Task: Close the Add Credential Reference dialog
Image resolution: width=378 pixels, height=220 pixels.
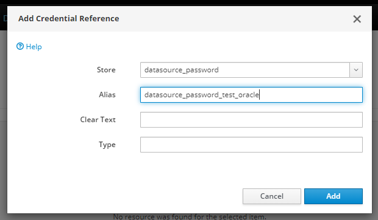Action: [x=357, y=19]
